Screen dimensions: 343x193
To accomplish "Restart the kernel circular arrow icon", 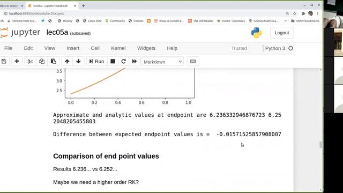I will (x=124, y=62).
